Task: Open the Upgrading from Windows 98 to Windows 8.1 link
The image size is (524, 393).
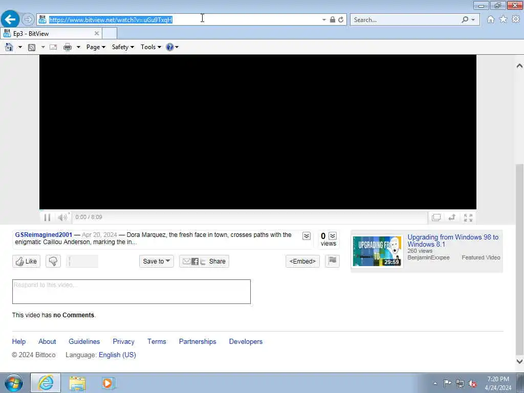Action: [x=453, y=241]
